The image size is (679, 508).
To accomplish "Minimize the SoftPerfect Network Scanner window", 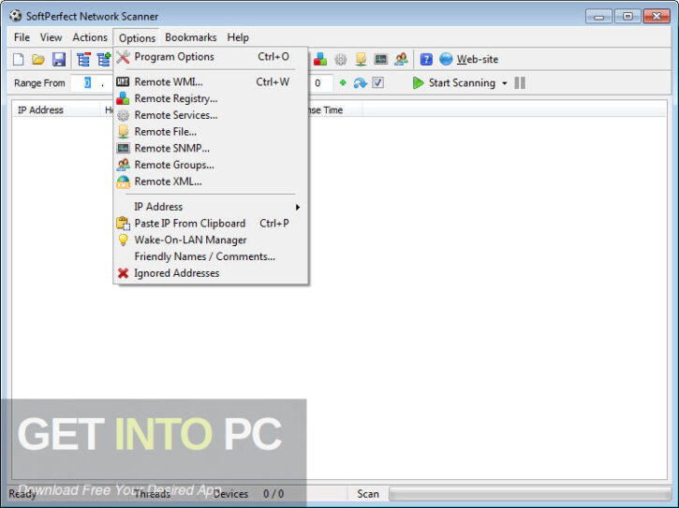I will 599,17.
